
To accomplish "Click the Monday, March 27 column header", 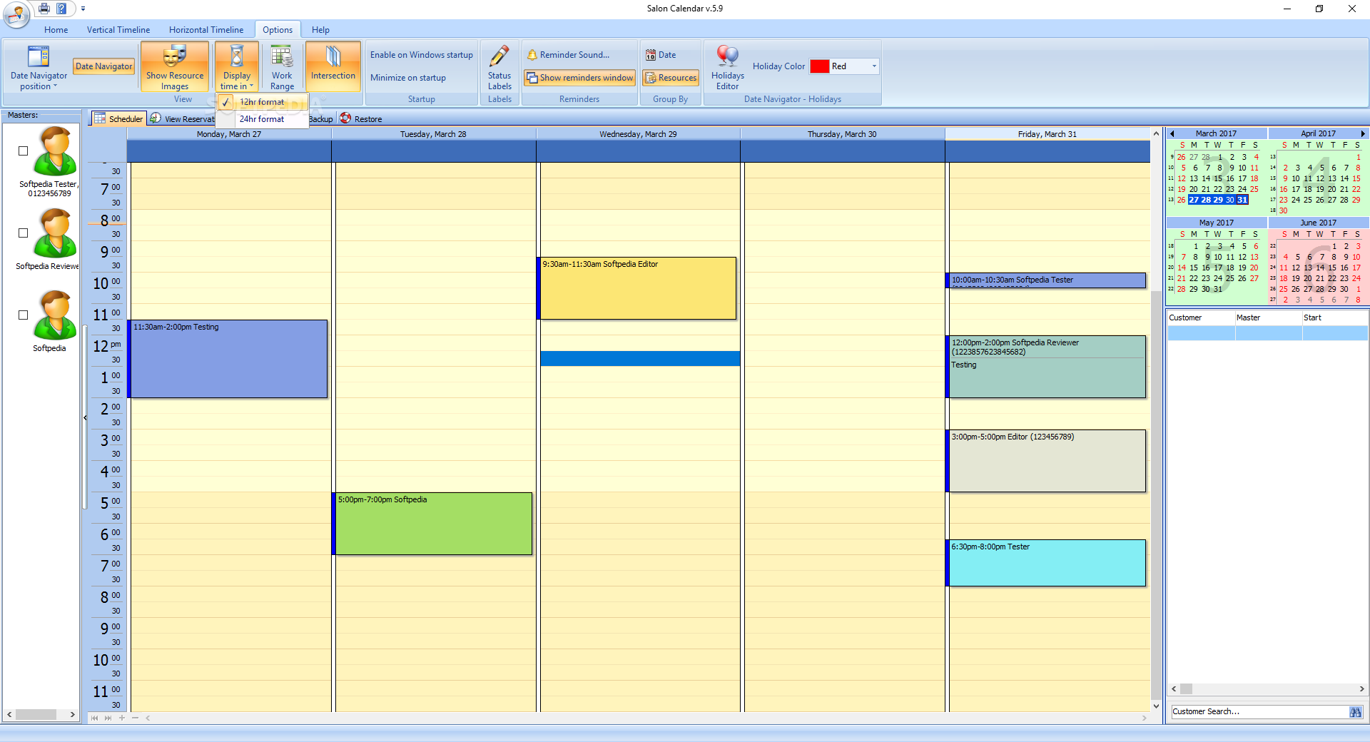I will point(229,134).
